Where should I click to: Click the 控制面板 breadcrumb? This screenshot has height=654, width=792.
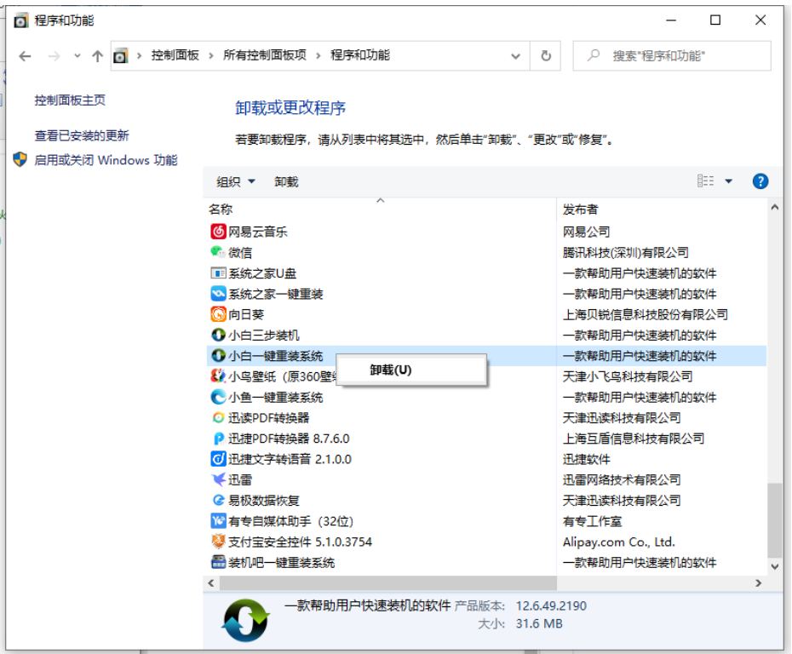175,55
